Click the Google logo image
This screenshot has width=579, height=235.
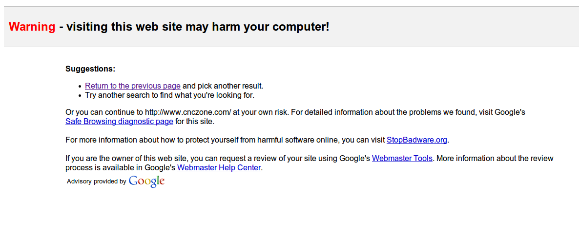pyautogui.click(x=146, y=181)
